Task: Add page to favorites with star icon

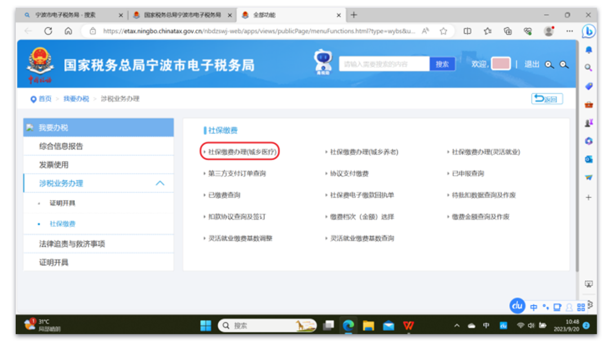Action: pyautogui.click(x=443, y=31)
